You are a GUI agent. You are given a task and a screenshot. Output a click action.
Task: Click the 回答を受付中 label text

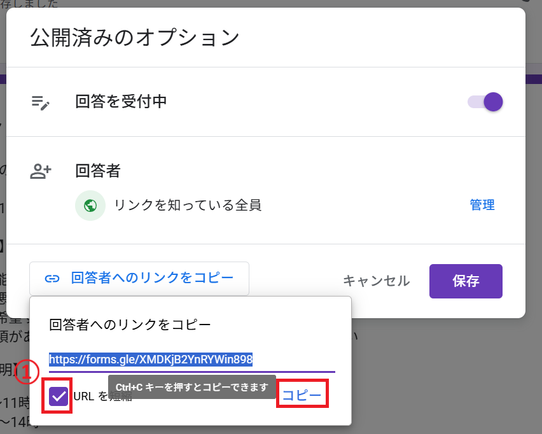(x=121, y=101)
